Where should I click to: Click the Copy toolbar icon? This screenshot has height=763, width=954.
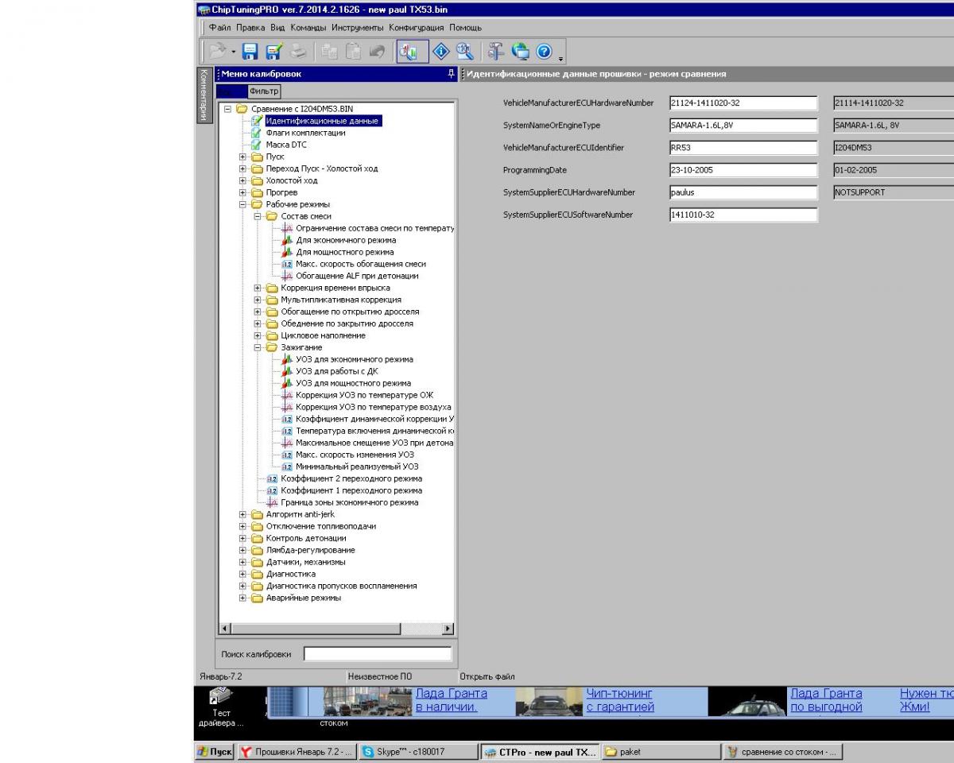(329, 51)
